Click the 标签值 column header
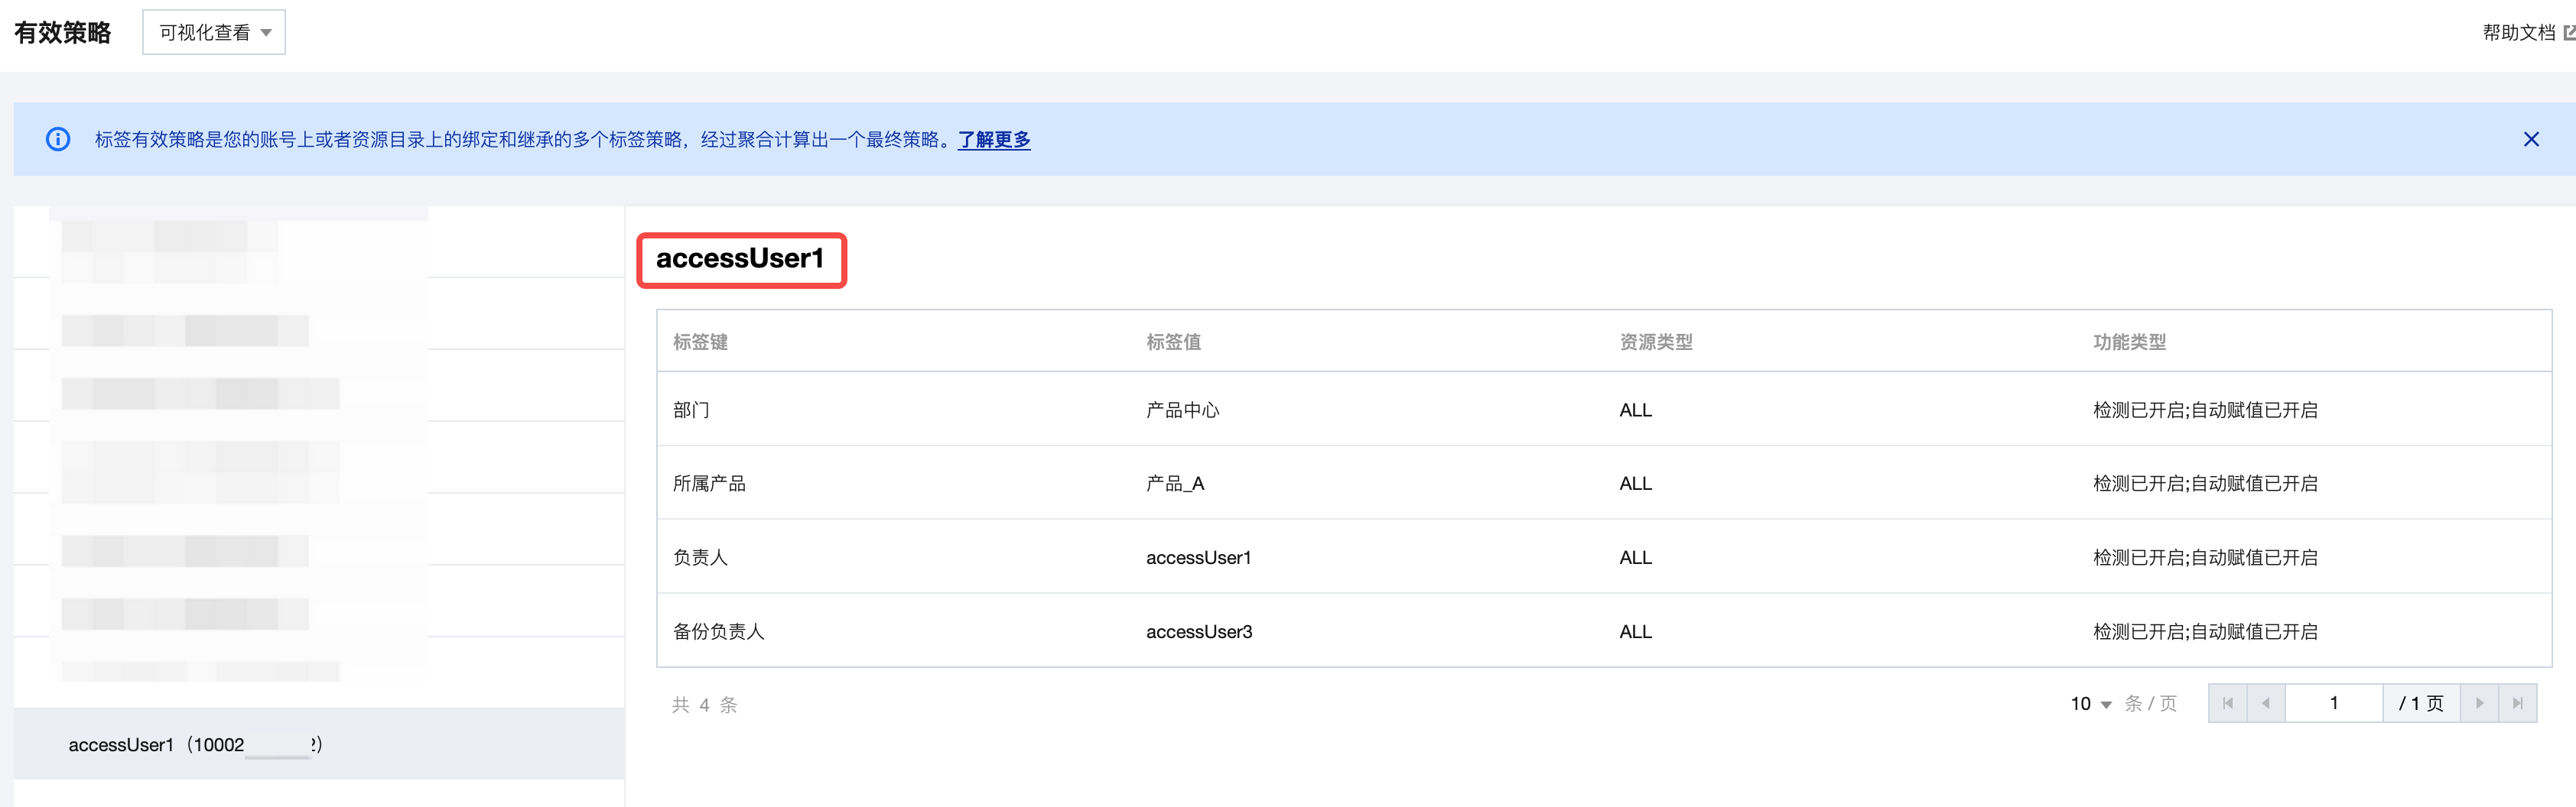The width and height of the screenshot is (2576, 807). click(x=1173, y=342)
